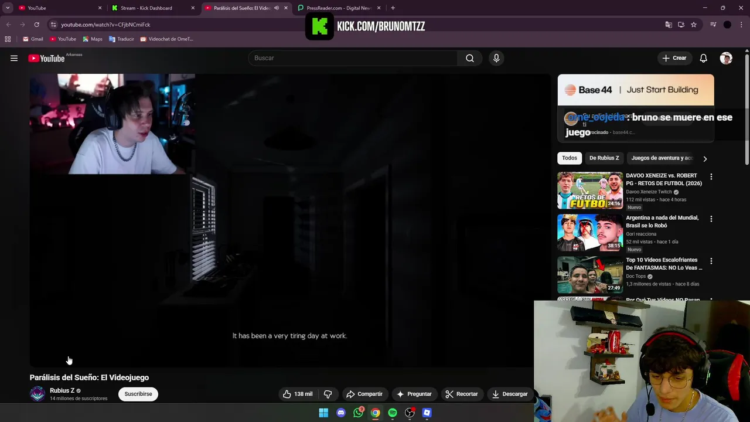Open OBS Studio from the taskbar
Screen dimensions: 750x422
(410, 413)
